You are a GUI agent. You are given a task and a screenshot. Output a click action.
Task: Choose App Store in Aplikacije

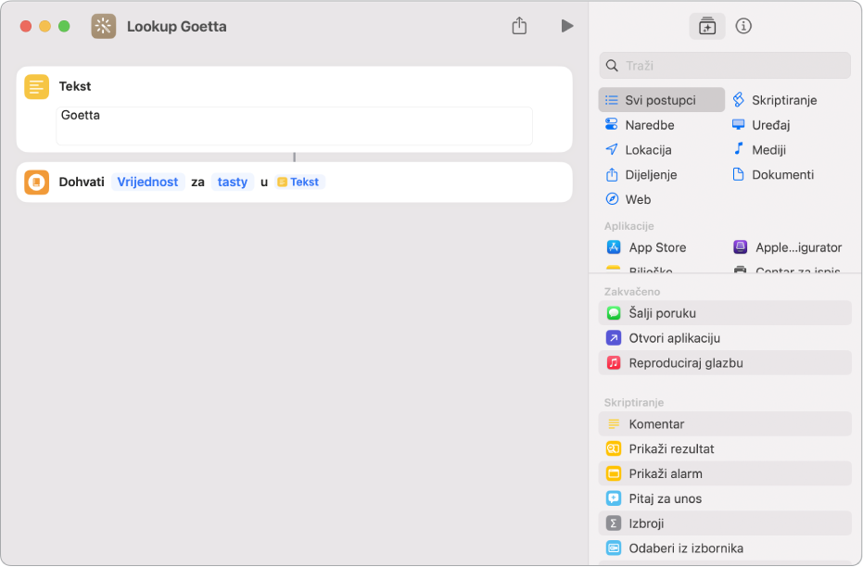click(x=646, y=247)
